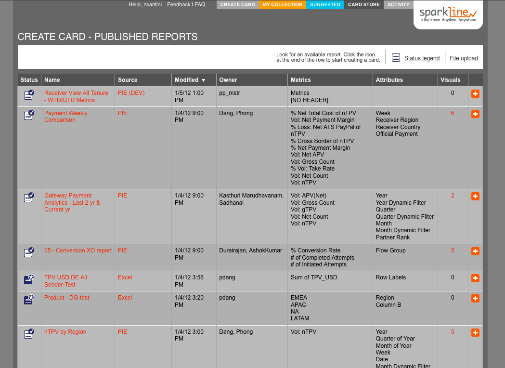Click the plus icon for TPV USD DE All Sender-Test
505x368 pixels.
(x=475, y=278)
